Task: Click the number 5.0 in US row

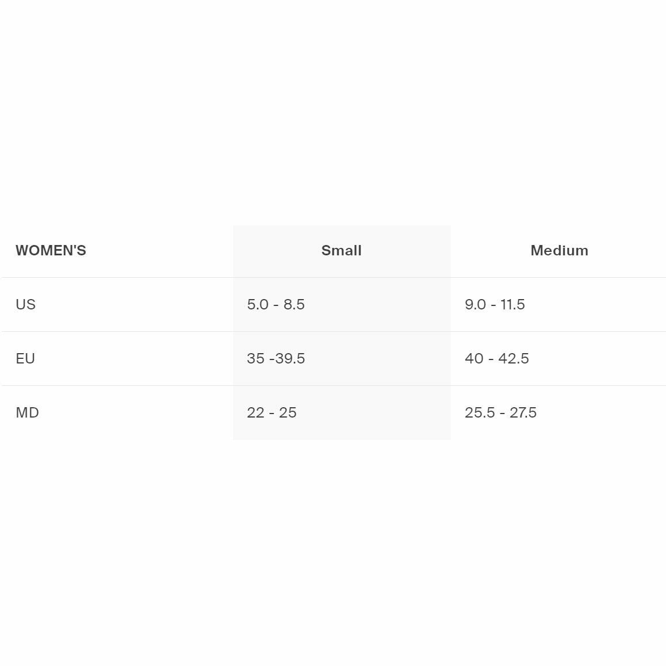Action: tap(258, 304)
